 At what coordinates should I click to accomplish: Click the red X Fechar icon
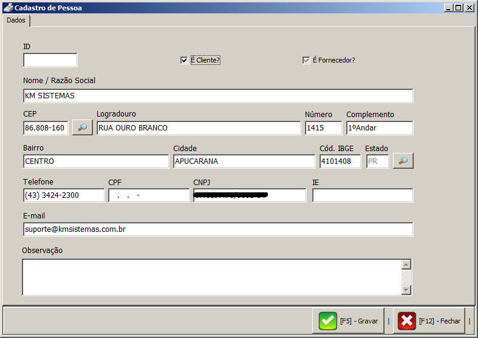(407, 321)
